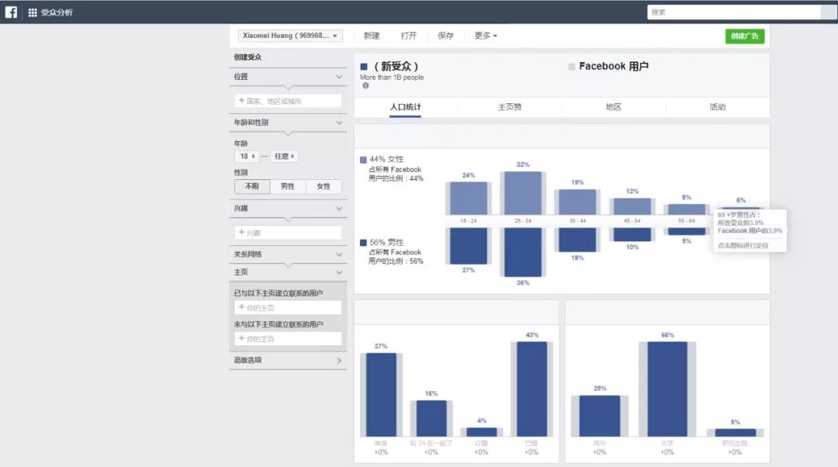This screenshot has width=838, height=467.
Task: Click the women 18-24 bar showing 24%
Action: point(469,199)
